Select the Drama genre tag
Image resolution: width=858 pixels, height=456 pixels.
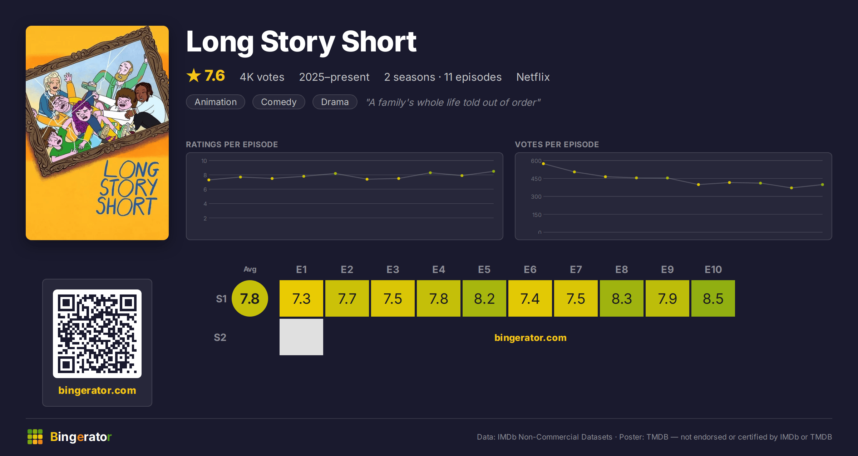335,102
